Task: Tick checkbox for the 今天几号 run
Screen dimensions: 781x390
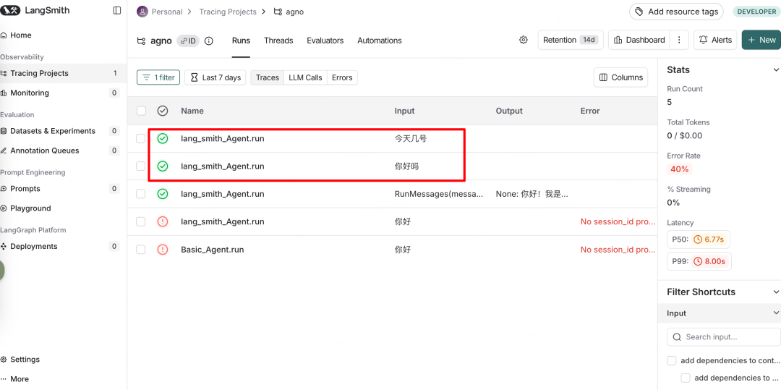Action: click(x=141, y=138)
